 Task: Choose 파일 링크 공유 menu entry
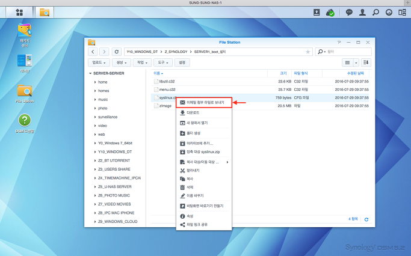click(x=204, y=225)
